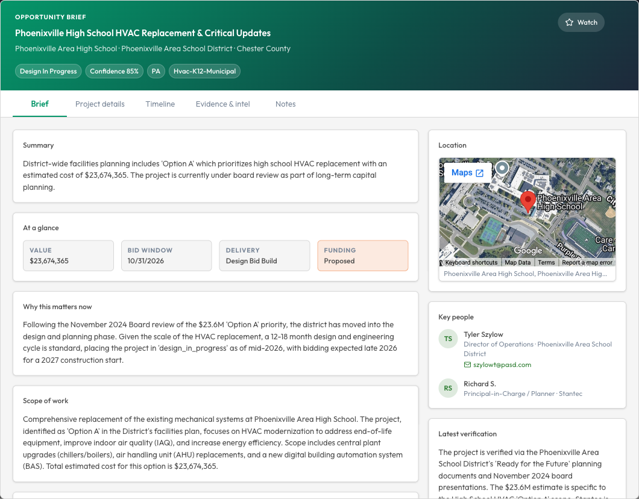
Task: Click the address caption under the map
Action: (525, 274)
